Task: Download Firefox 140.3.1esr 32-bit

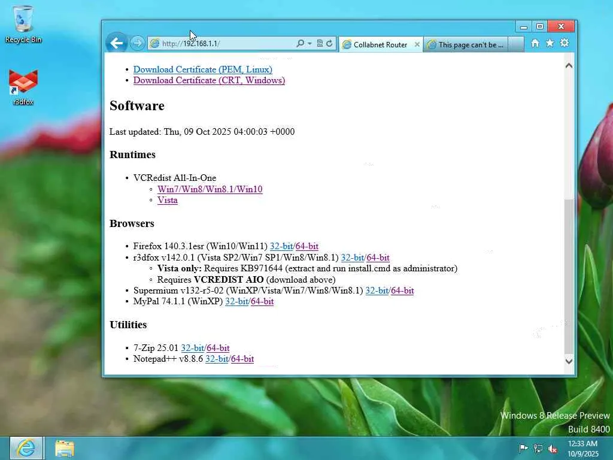Action: click(x=281, y=246)
